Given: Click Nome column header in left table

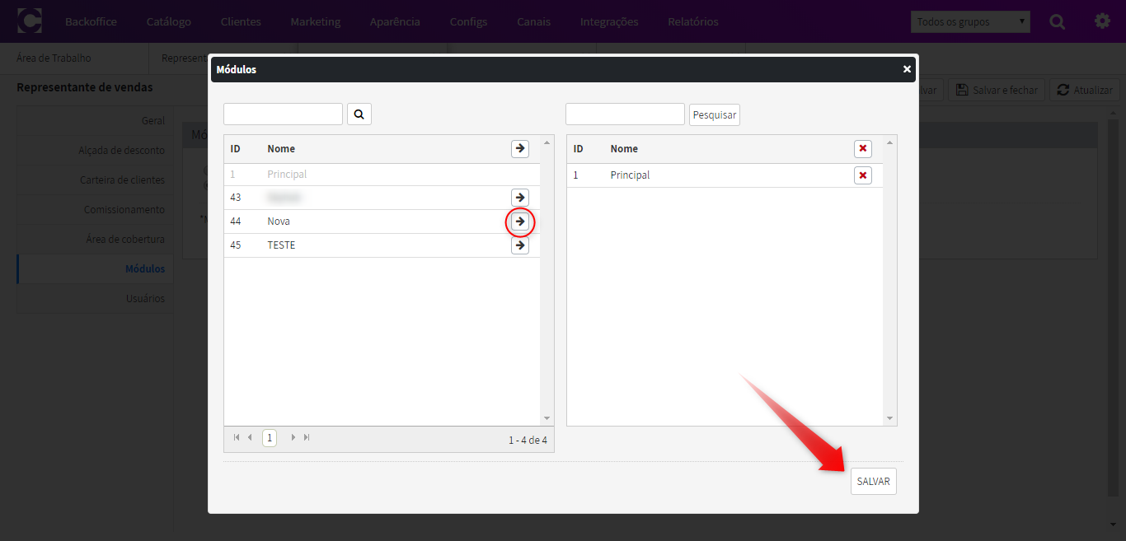Looking at the screenshot, I should click(x=281, y=148).
